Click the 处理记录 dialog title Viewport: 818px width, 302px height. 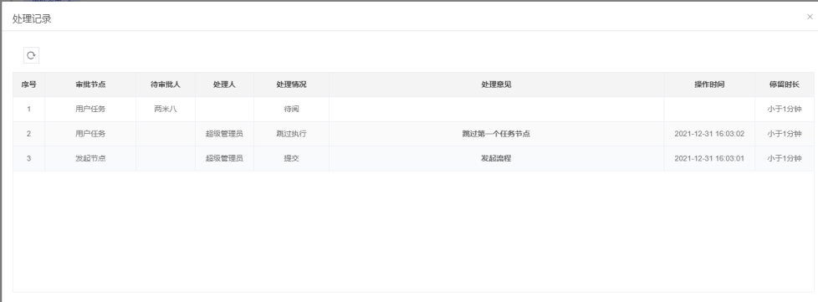tap(32, 19)
